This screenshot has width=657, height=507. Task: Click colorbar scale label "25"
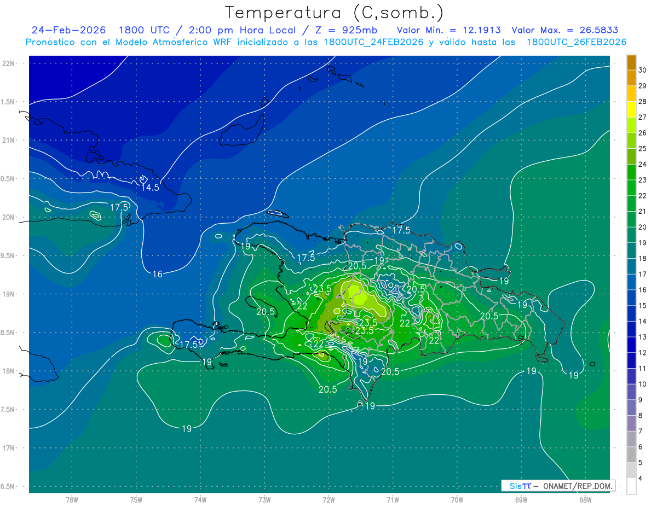point(643,149)
